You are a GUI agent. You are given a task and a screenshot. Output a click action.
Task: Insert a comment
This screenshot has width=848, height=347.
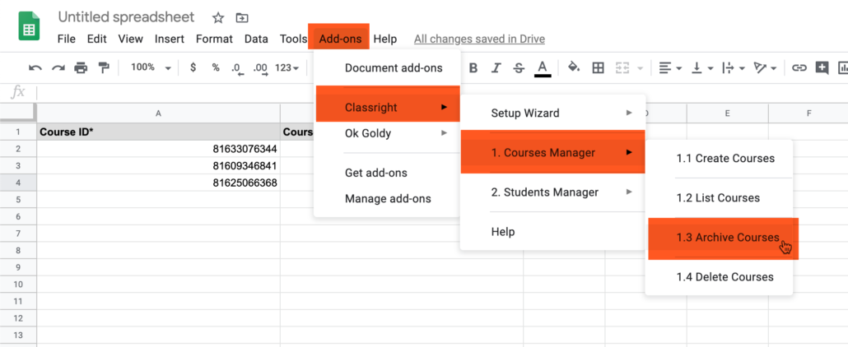click(x=822, y=67)
